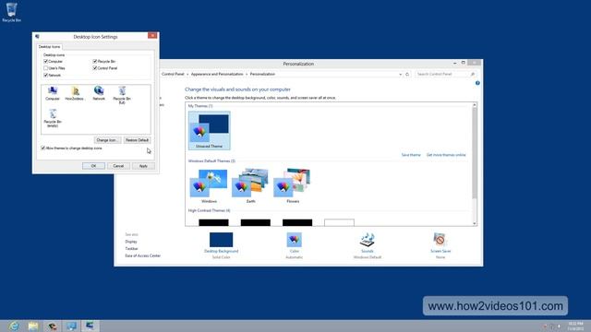The width and height of the screenshot is (591, 332).
Task: Expand the address bar history dropdown
Action: click(x=400, y=74)
